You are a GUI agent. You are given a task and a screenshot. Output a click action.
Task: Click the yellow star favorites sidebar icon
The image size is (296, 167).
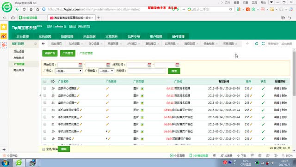coord(4,27)
